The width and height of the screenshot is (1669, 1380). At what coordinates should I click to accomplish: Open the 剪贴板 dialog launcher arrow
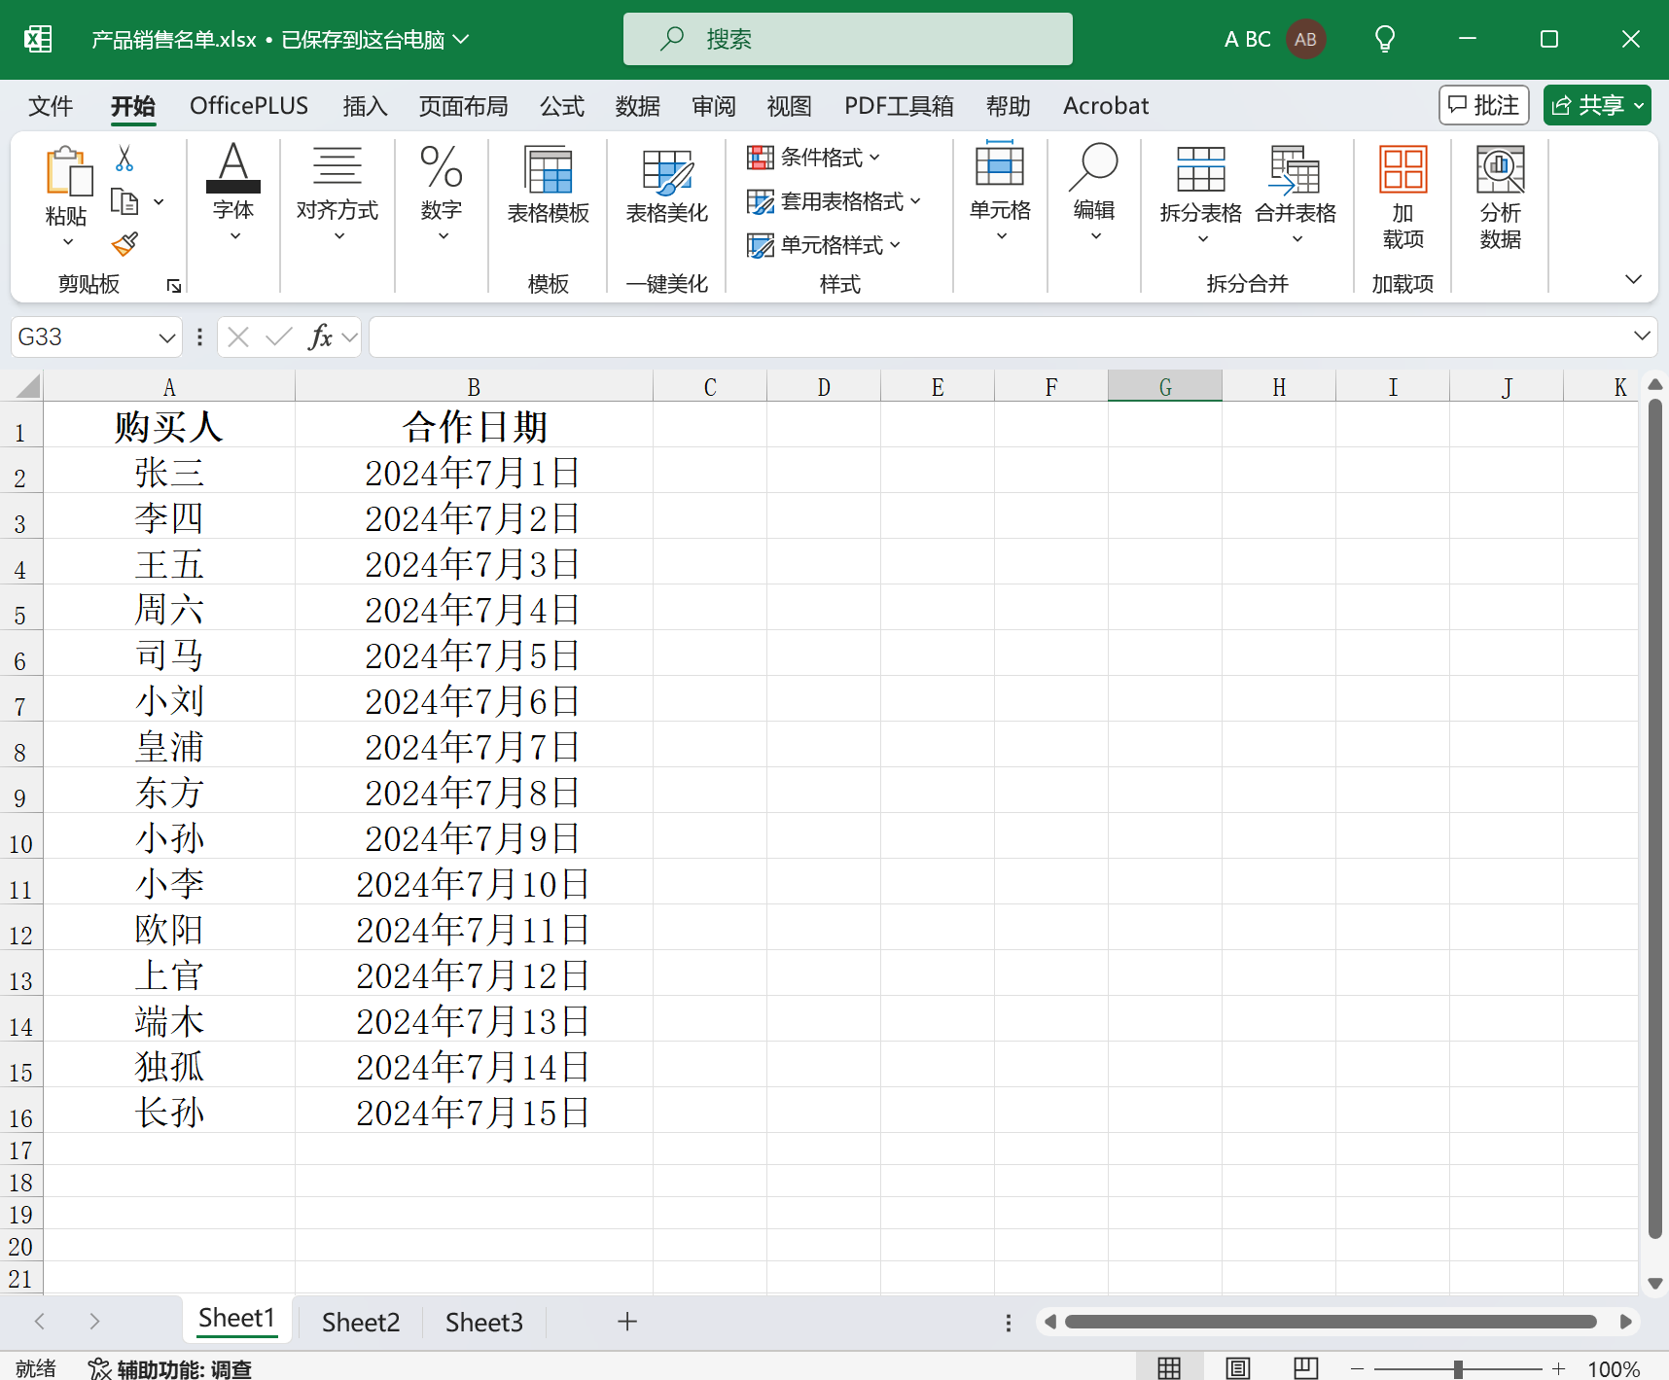(174, 285)
